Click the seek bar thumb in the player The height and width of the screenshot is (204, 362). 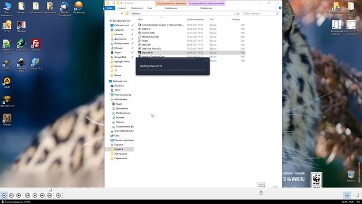pos(50,190)
